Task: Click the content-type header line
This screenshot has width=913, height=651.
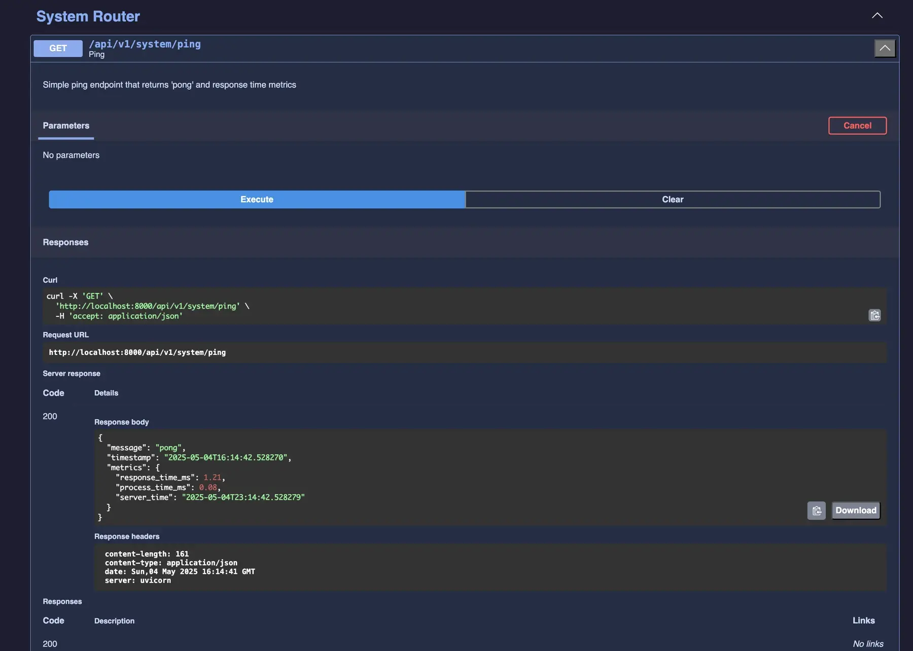Action: coord(171,563)
